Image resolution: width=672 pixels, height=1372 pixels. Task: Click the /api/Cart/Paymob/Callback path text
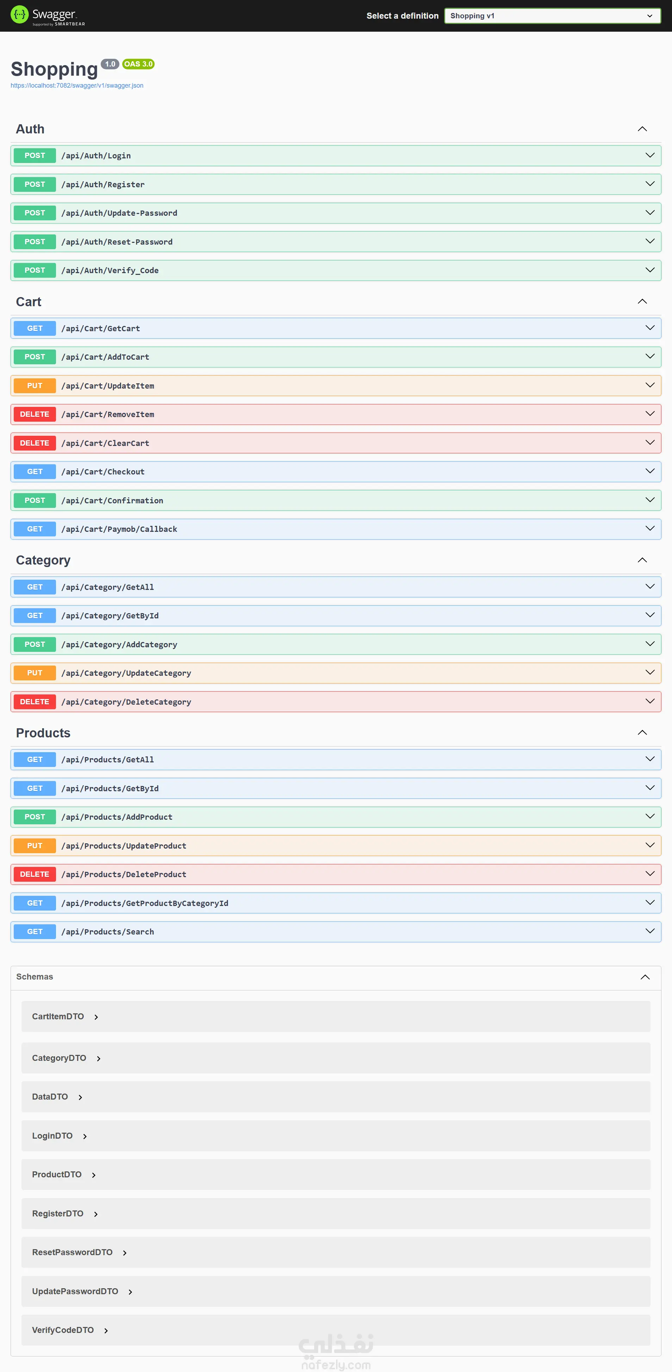click(119, 529)
